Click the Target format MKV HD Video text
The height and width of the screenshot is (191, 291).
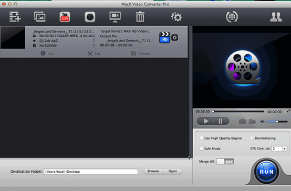tap(126, 31)
